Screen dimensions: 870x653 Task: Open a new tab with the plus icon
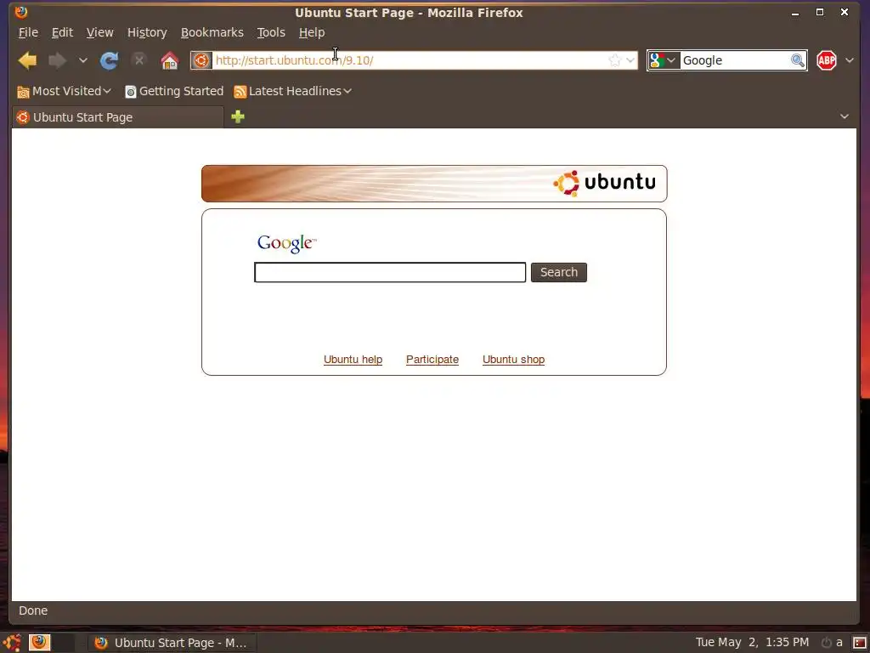238,116
